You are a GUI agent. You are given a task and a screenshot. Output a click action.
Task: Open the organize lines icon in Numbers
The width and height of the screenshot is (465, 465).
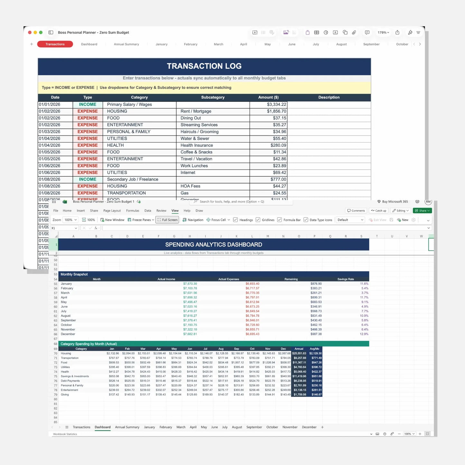coord(418,33)
